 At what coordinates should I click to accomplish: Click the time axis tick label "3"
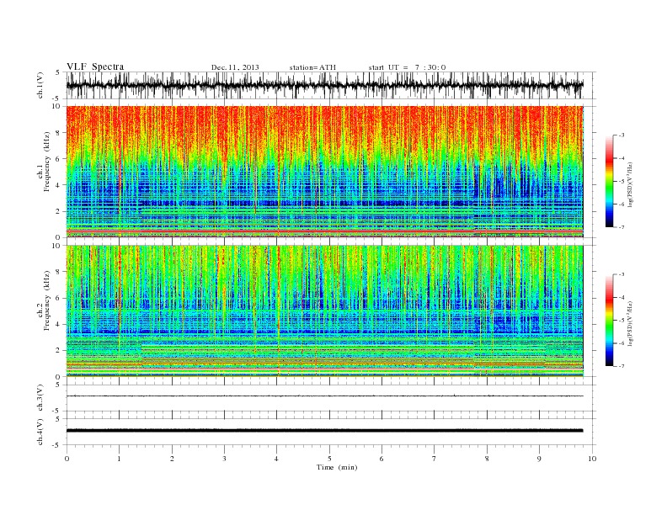pos(224,459)
